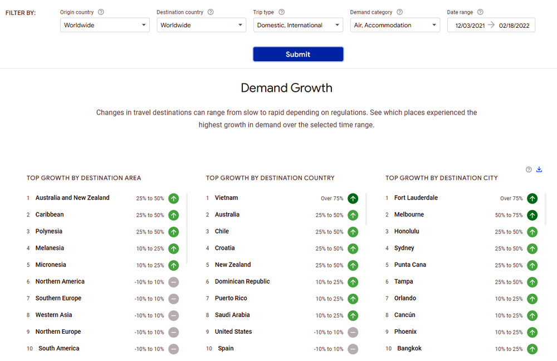Image resolution: width=557 pixels, height=361 pixels.
Task: Click the Date range help icon
Action: click(x=480, y=12)
